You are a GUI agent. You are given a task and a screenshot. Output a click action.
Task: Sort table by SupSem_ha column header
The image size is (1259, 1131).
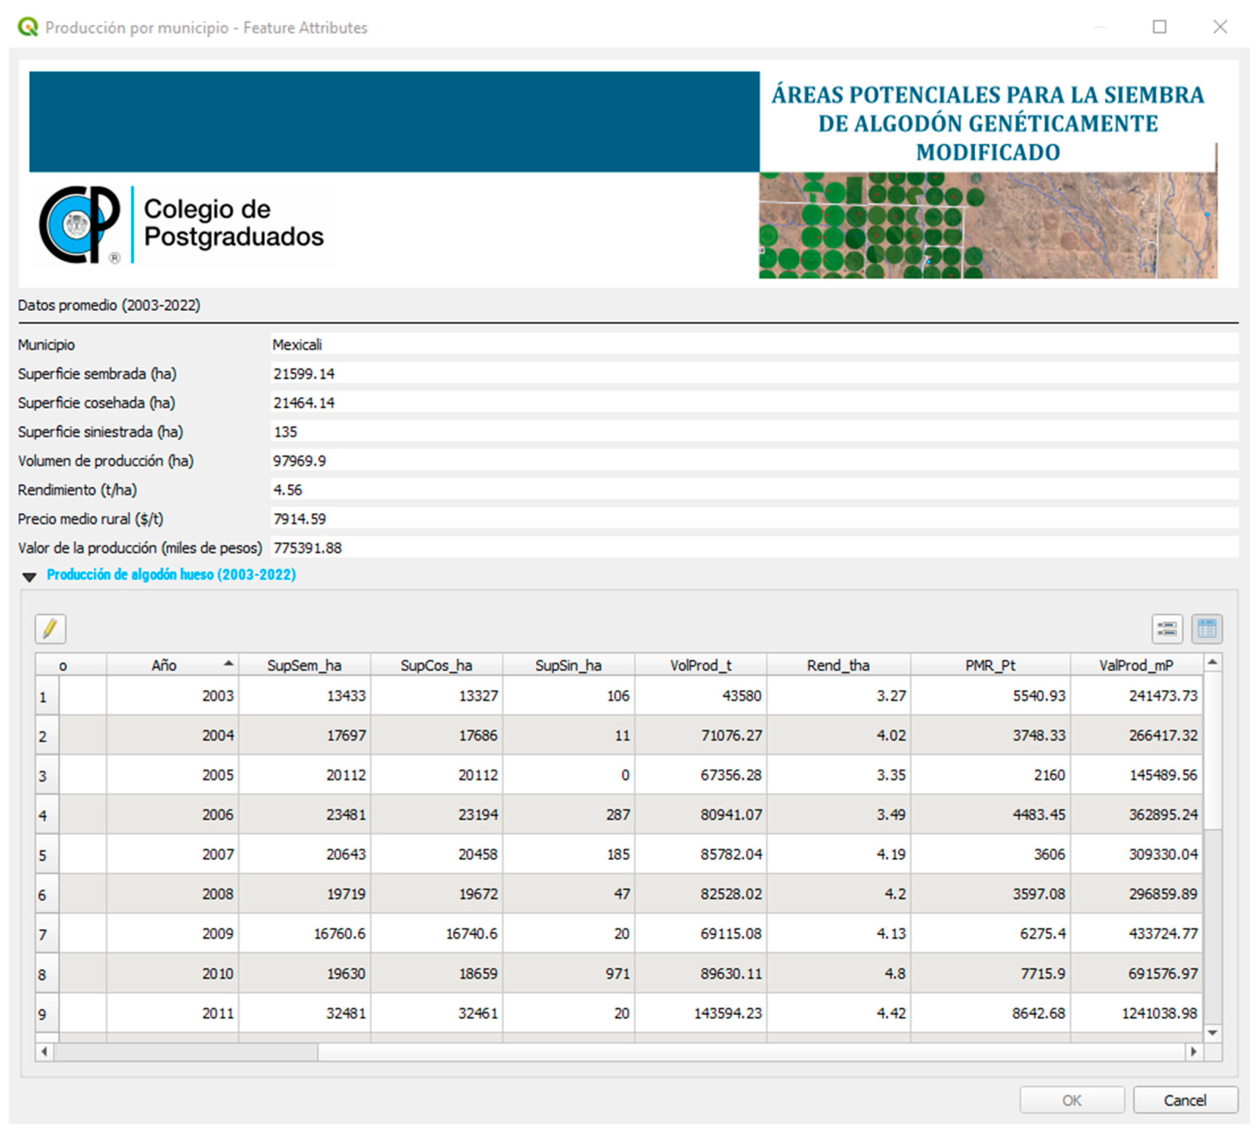(304, 665)
